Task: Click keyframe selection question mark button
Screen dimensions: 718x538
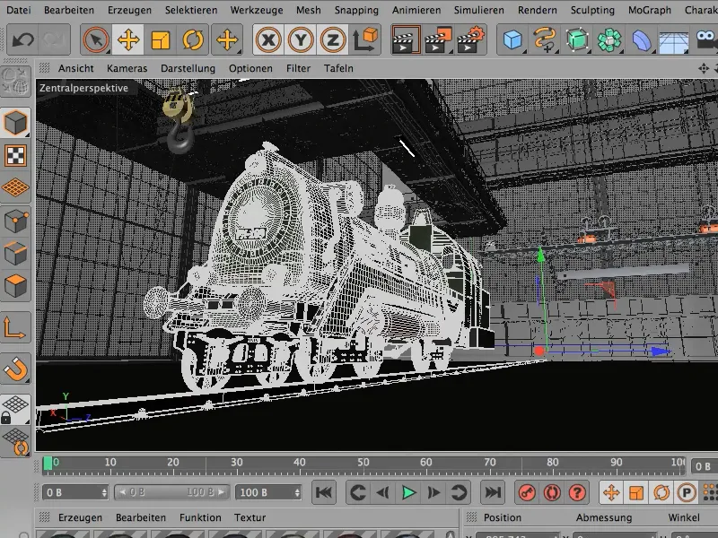Action: tap(577, 492)
